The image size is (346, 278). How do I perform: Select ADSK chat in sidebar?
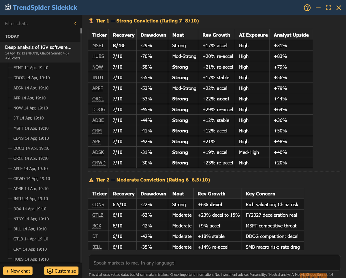tap(31, 88)
